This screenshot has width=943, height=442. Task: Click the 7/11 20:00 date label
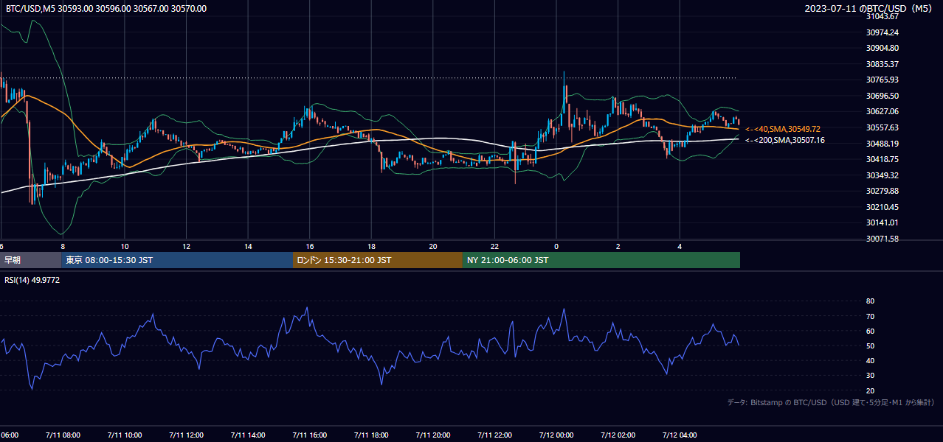433,435
